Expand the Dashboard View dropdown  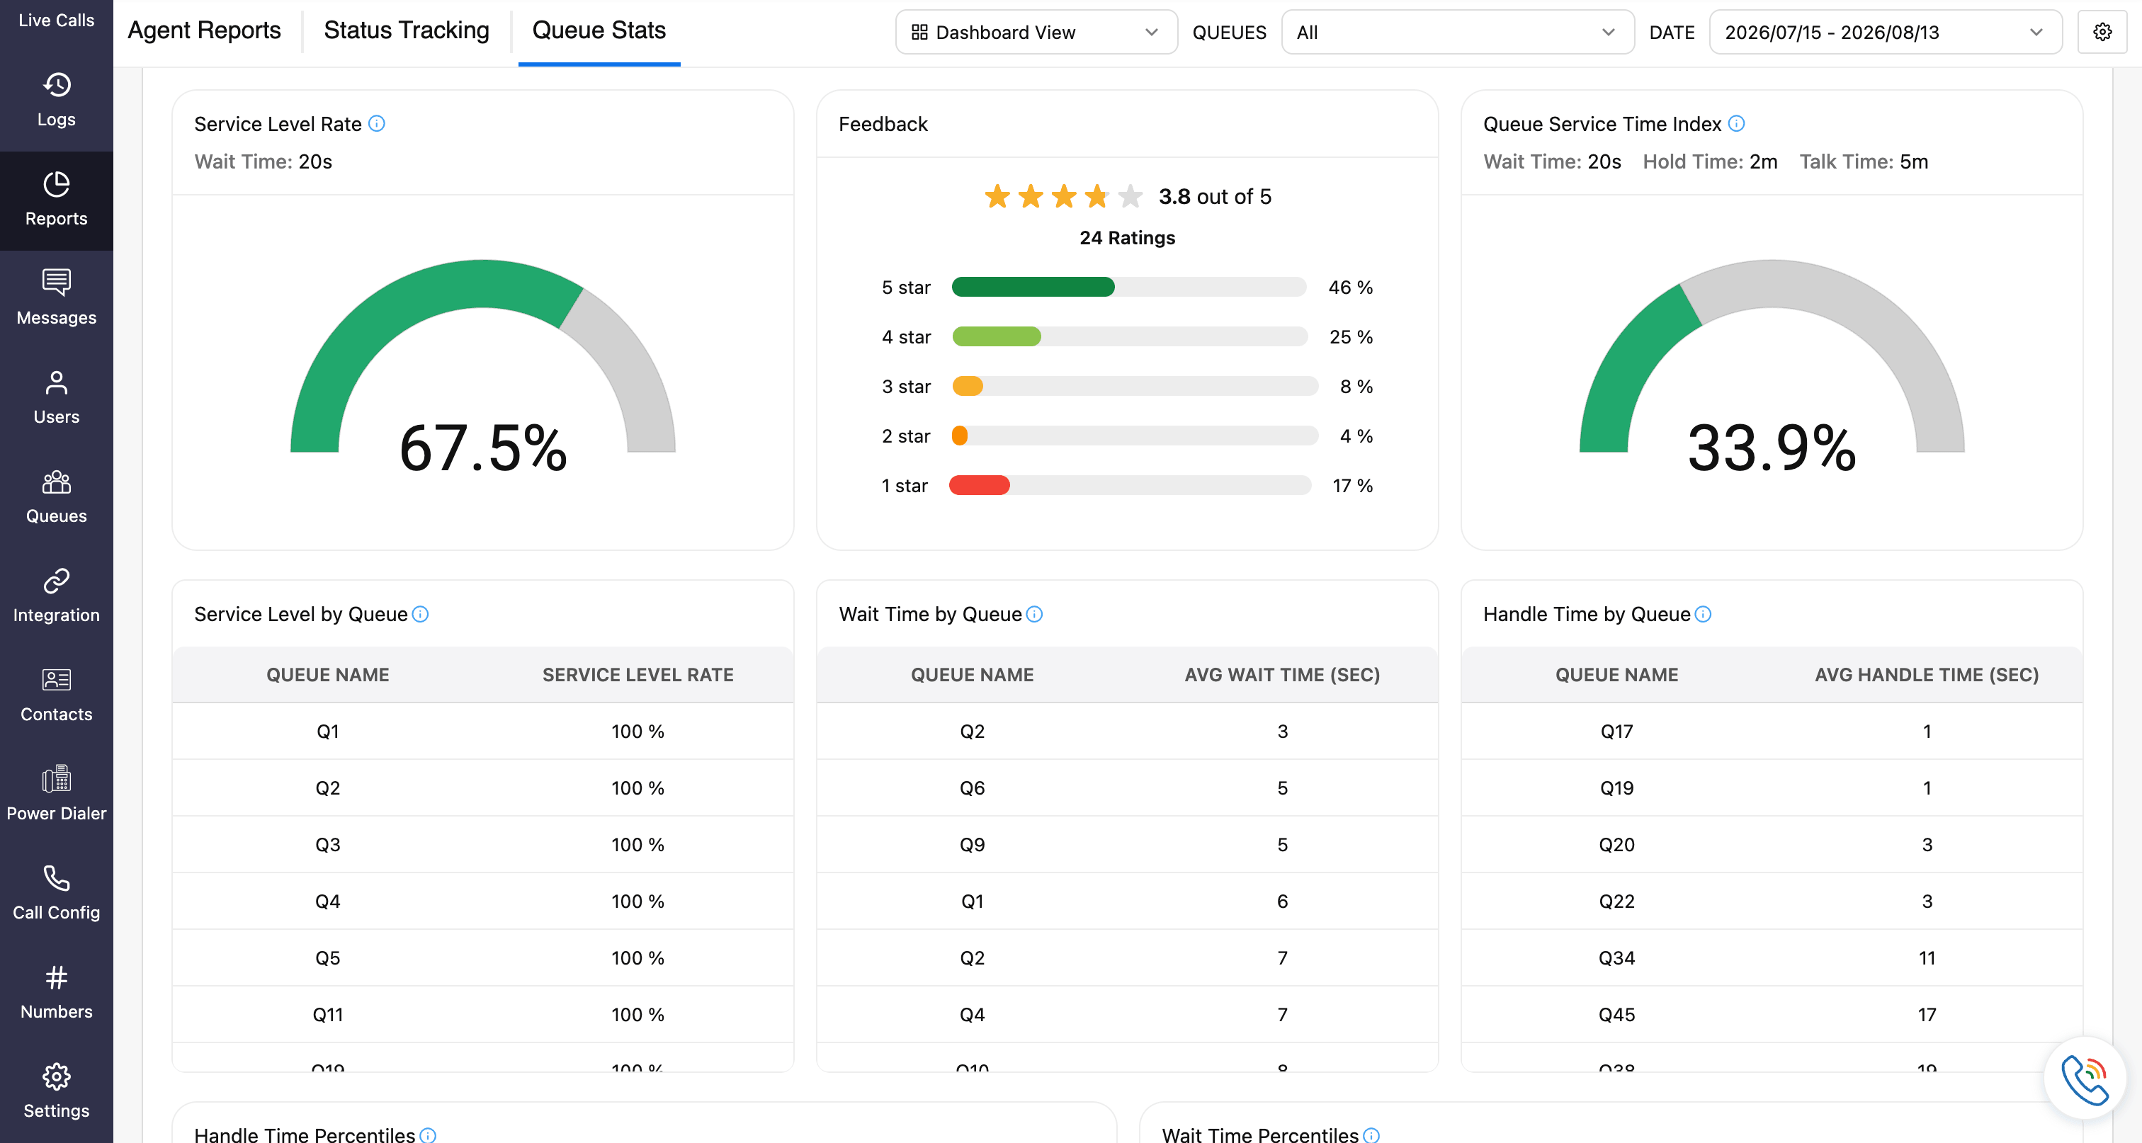coord(1036,33)
